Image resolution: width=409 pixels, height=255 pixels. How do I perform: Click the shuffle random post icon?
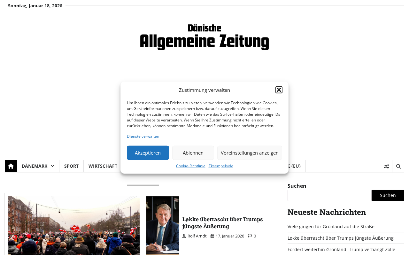click(x=386, y=166)
